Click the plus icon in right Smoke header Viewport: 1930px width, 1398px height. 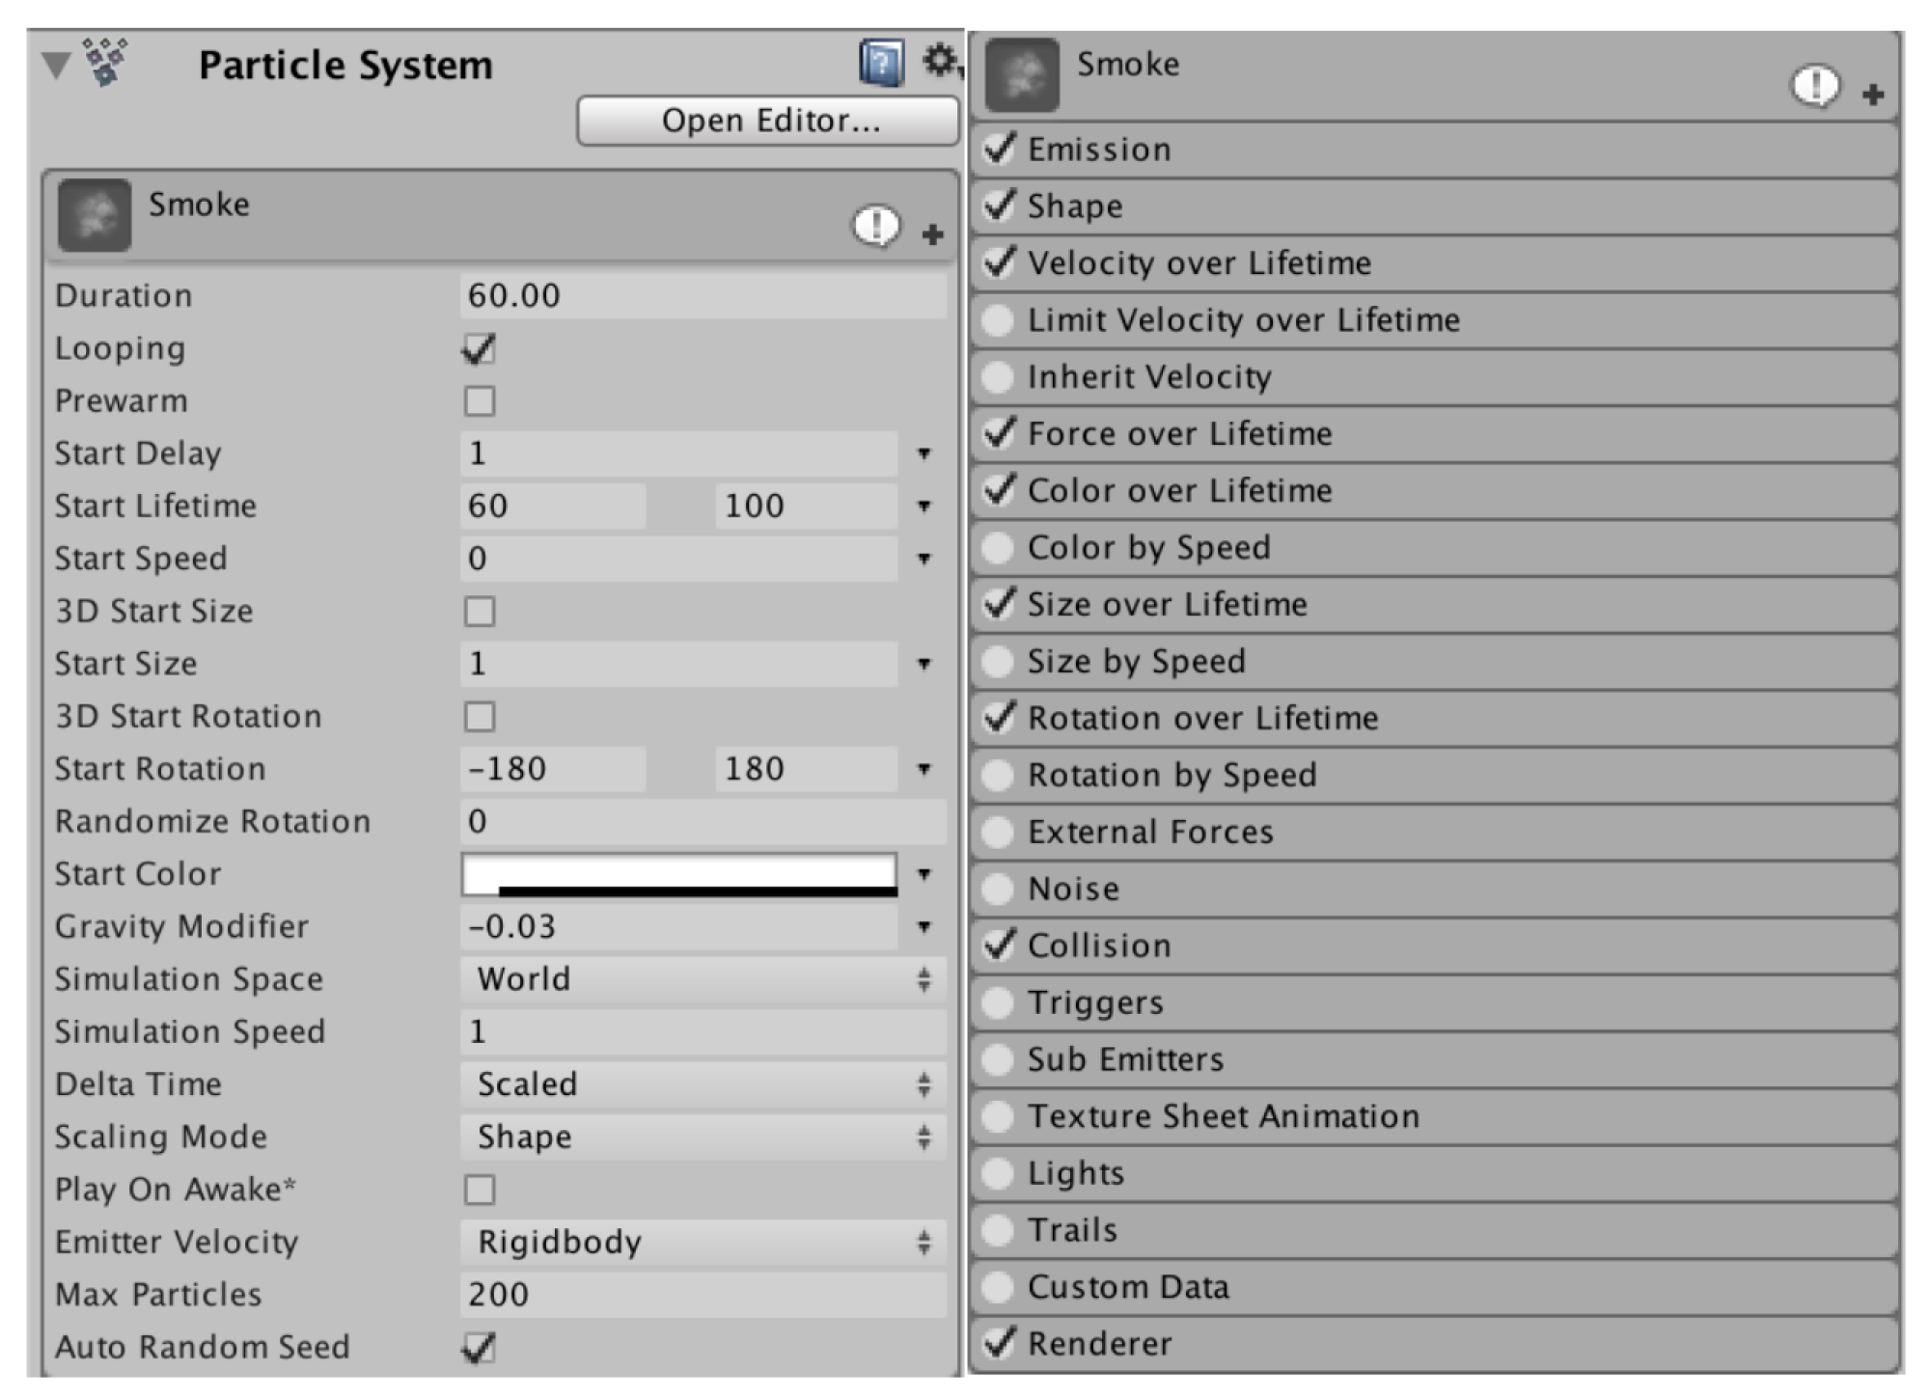coord(1873,95)
